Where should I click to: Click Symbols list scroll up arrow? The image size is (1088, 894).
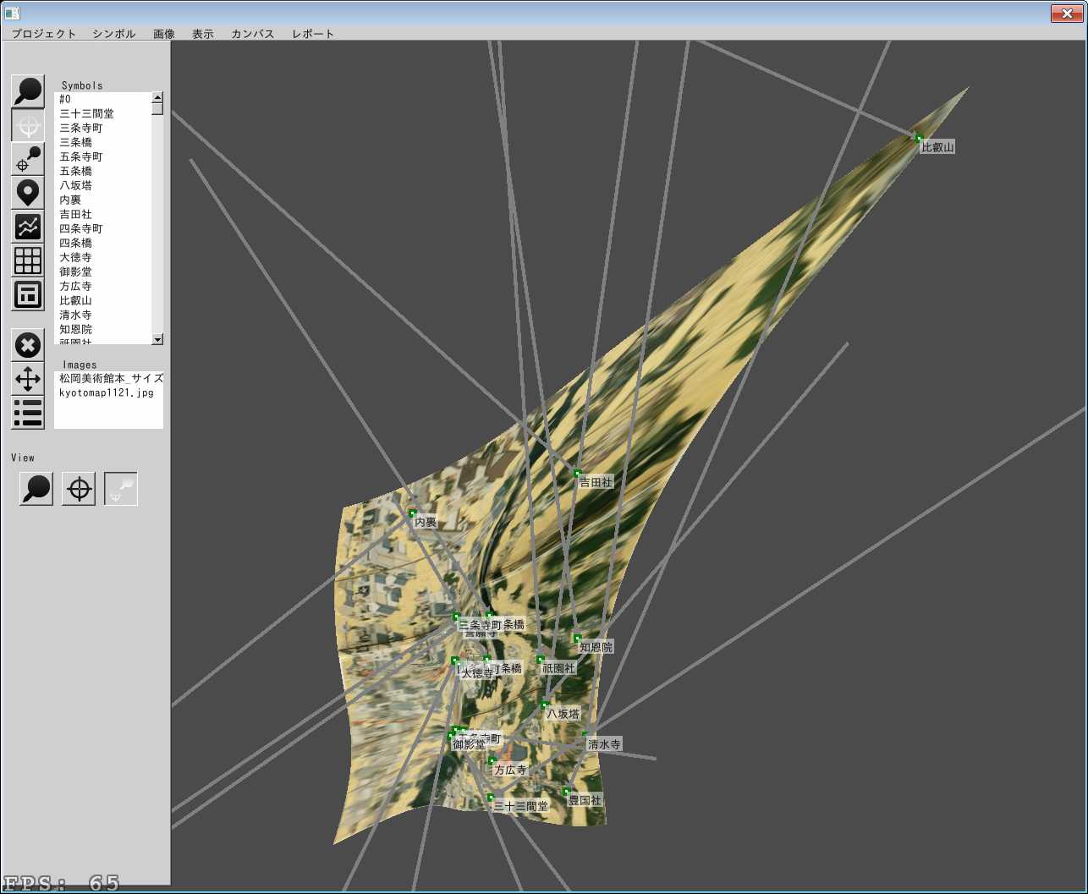point(157,96)
